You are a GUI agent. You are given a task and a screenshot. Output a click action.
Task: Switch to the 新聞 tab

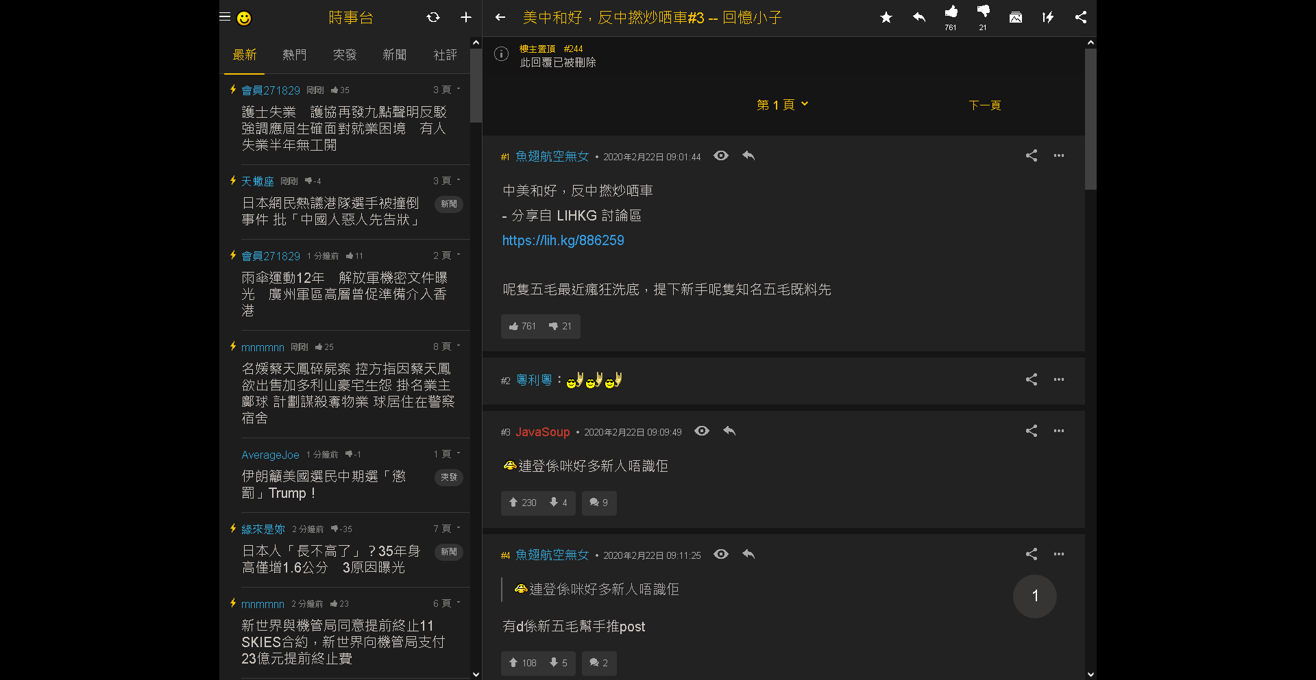395,55
